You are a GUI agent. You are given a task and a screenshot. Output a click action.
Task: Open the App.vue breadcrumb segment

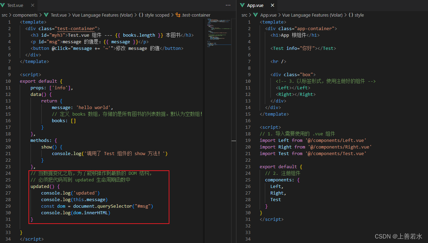tap(268, 15)
